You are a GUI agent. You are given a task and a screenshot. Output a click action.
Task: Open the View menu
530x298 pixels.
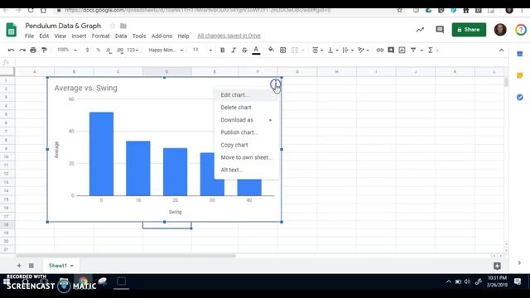[60, 36]
